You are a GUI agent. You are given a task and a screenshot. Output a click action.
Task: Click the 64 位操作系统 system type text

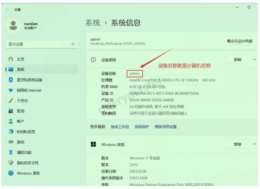coord(157,107)
